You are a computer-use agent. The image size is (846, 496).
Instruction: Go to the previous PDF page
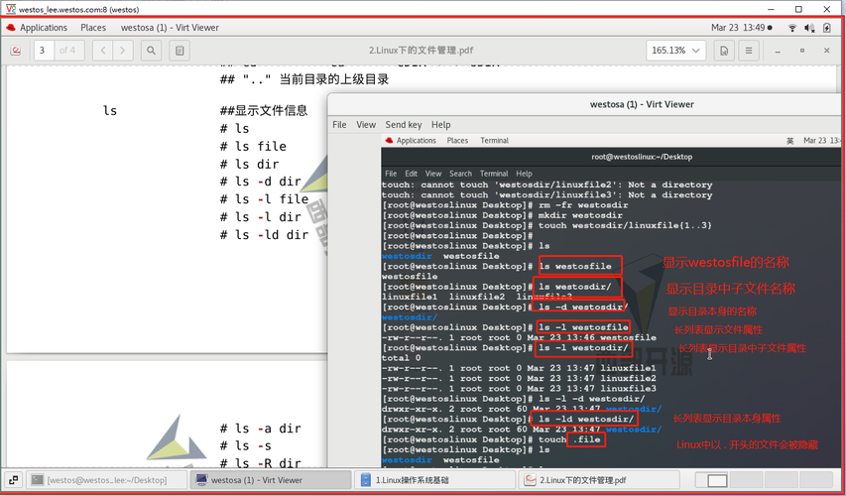point(102,51)
